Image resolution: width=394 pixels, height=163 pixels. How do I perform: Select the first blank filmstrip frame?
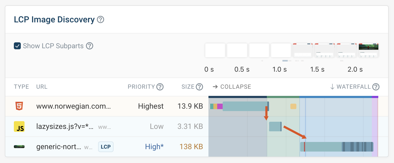coord(215,50)
